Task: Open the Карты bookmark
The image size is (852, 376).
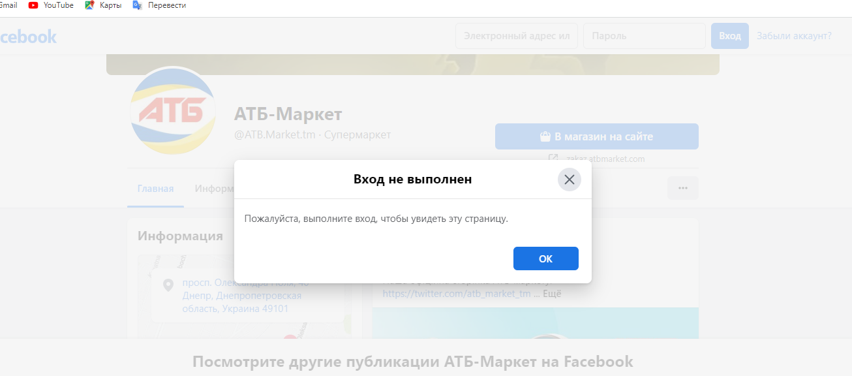Action: tap(103, 5)
